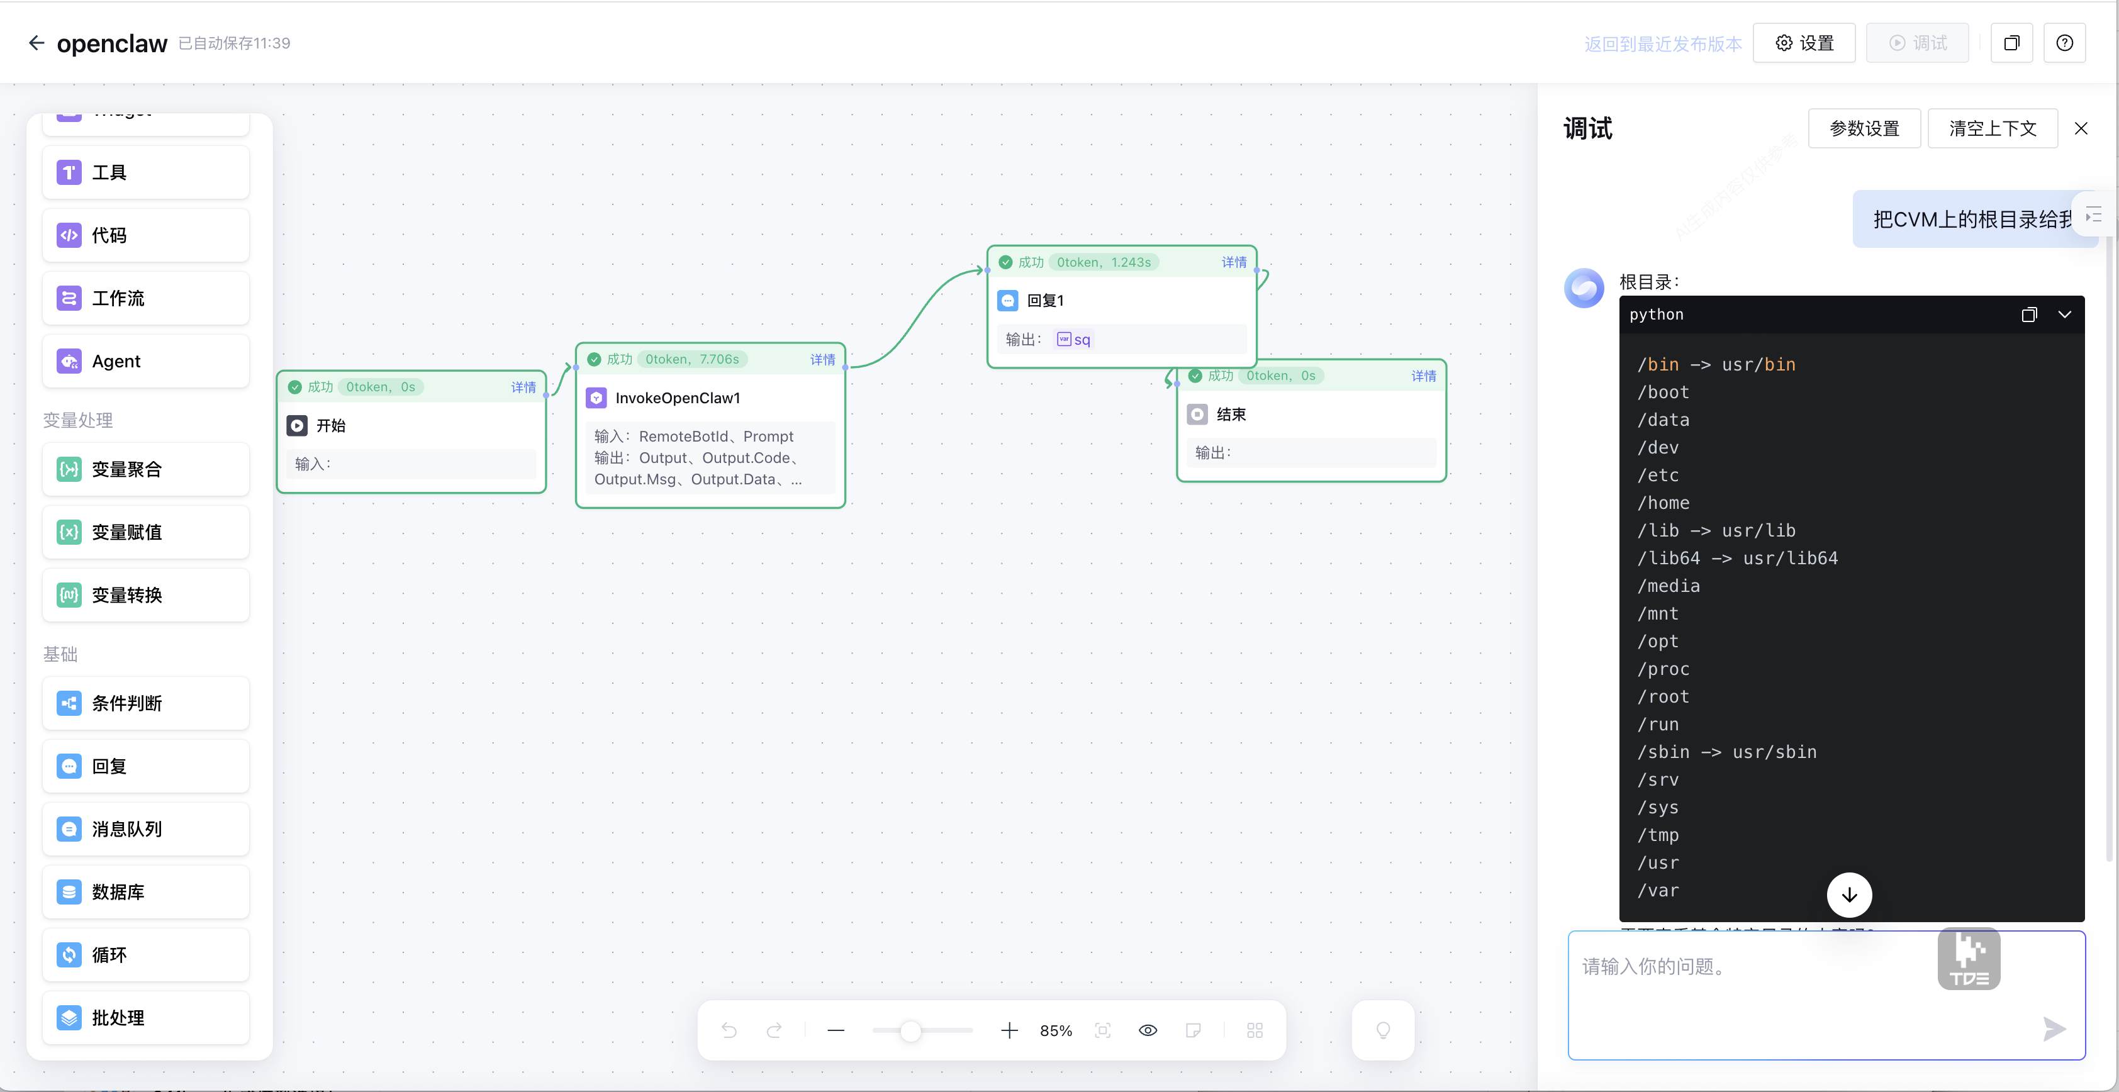Screen dimensions: 2119x1092
Task: Expand 详情 on the 回复1 node
Action: 1233,262
